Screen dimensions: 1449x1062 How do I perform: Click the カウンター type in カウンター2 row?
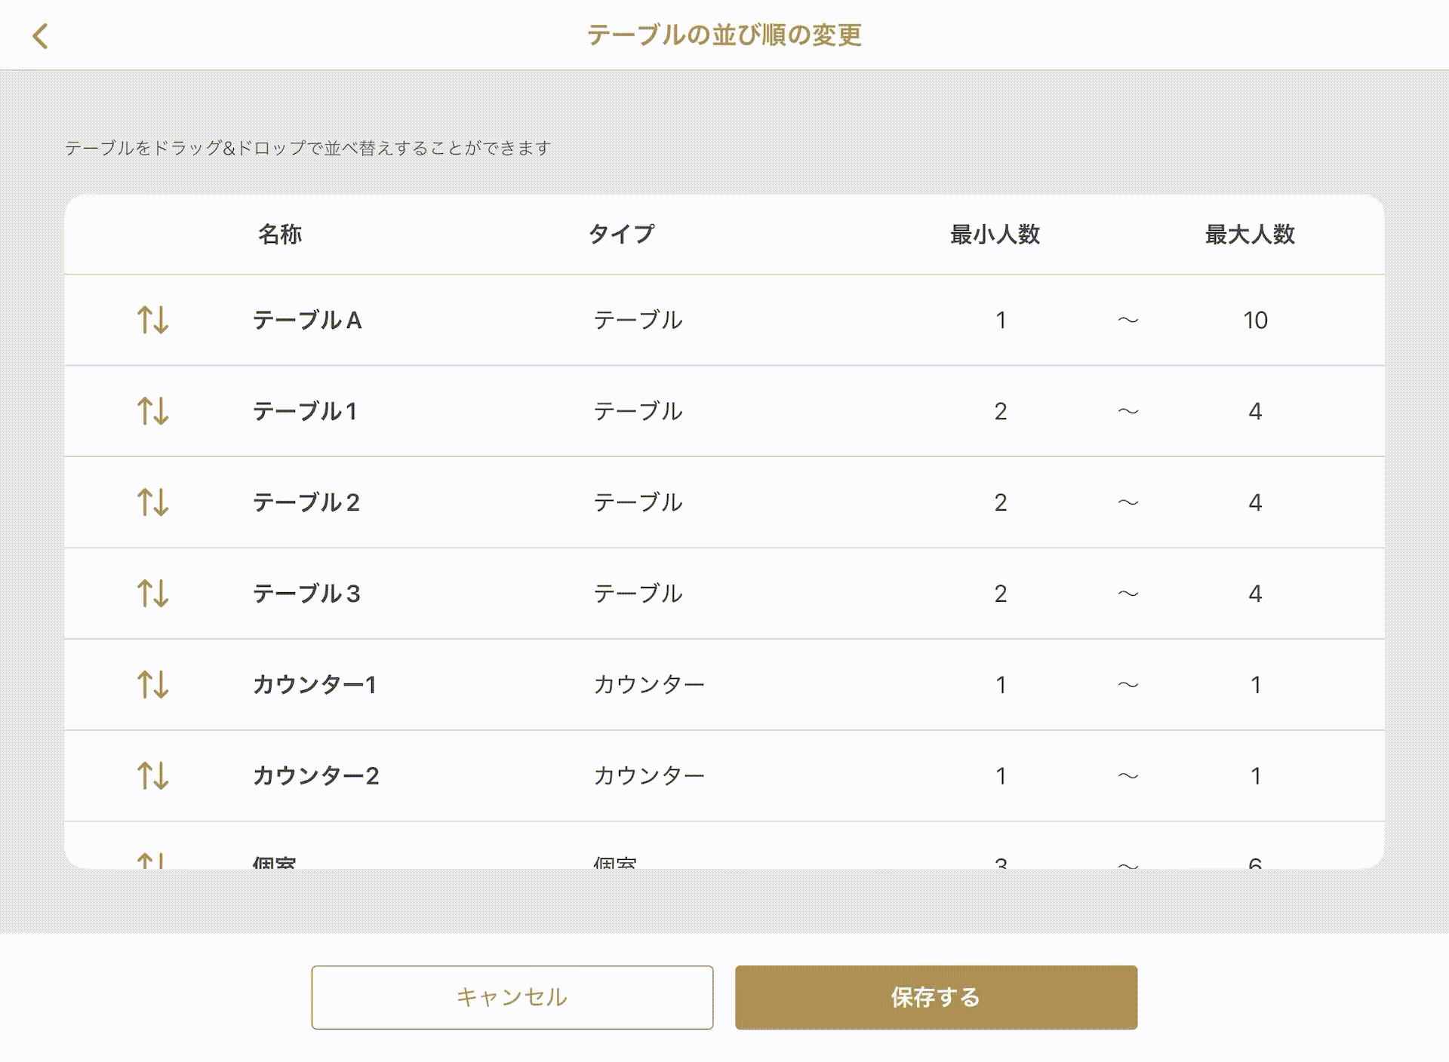tap(649, 776)
